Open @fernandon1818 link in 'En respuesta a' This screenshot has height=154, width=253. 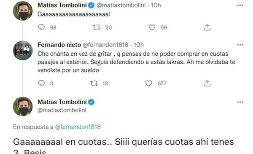pyautogui.click(x=78, y=127)
